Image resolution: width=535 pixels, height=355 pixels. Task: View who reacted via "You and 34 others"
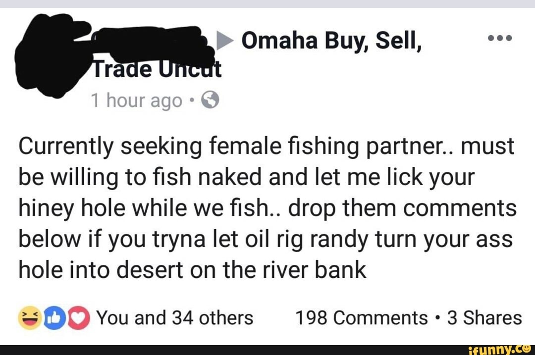pos(175,318)
